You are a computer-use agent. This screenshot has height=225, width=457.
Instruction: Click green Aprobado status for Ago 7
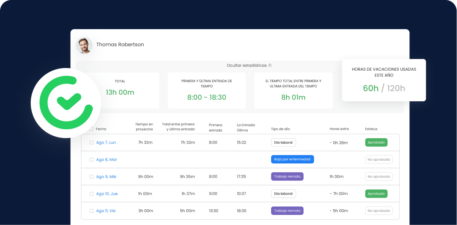376,142
